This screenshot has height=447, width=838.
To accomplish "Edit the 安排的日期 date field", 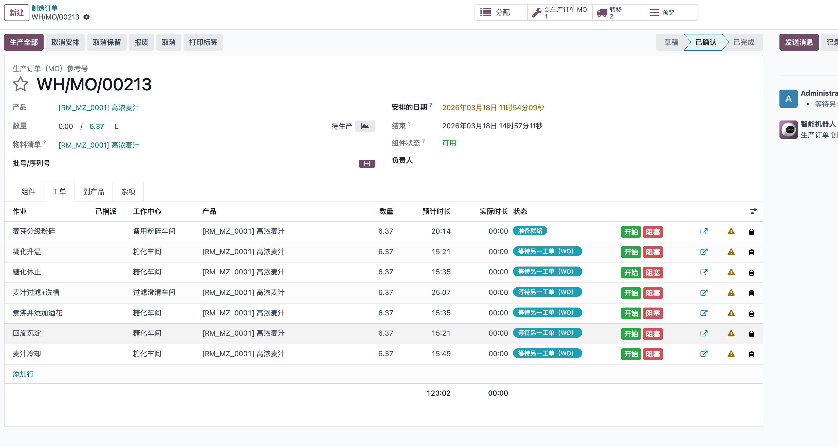I will pos(493,108).
